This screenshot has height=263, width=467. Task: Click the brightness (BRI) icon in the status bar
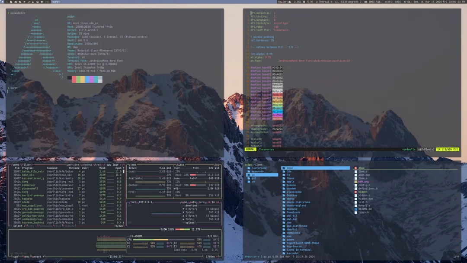point(386,2)
